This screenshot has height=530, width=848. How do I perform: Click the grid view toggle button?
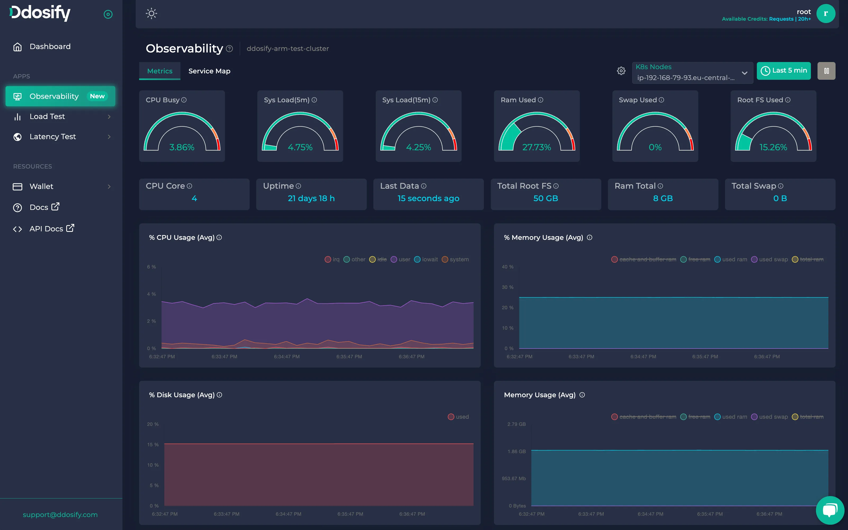(826, 71)
